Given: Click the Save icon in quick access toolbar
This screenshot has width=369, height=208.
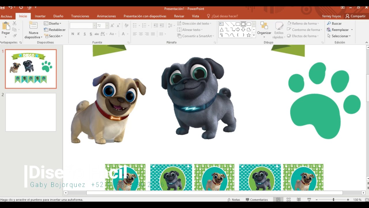Looking at the screenshot, I should tap(2, 7).
